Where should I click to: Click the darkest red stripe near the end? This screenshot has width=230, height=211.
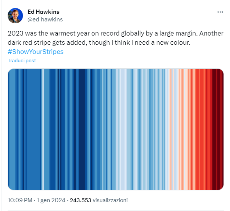point(214,129)
